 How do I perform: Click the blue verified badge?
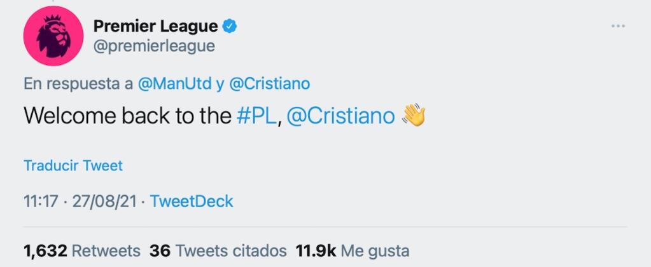tap(230, 27)
